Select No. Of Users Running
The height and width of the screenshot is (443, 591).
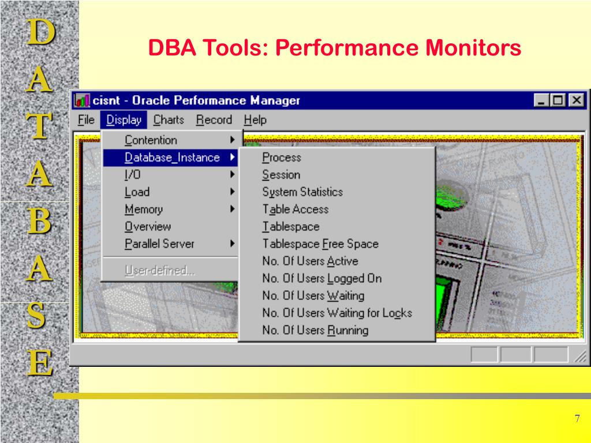click(x=337, y=331)
